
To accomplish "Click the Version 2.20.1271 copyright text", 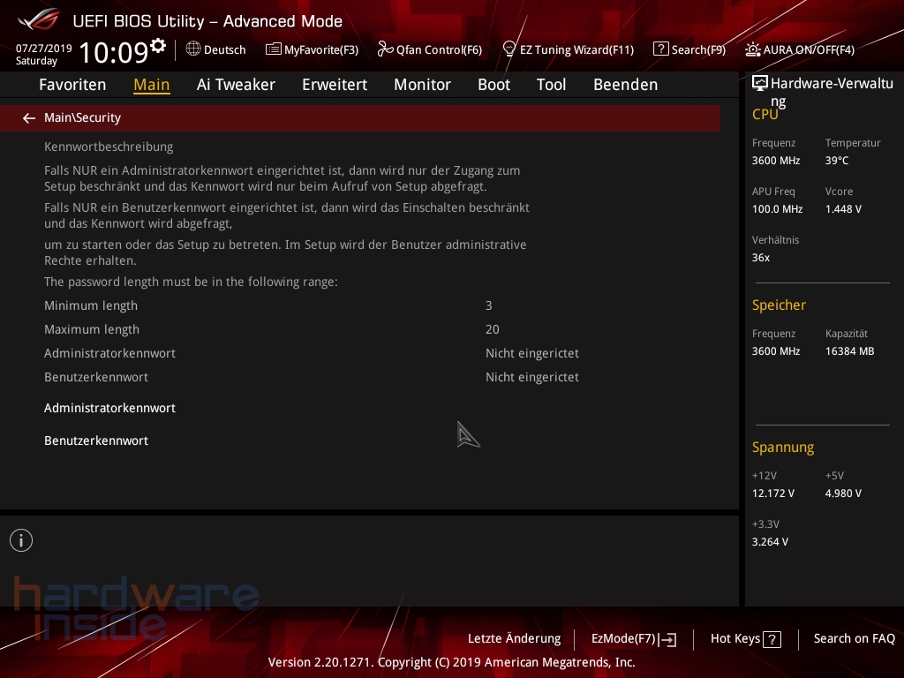I will pos(451,662).
